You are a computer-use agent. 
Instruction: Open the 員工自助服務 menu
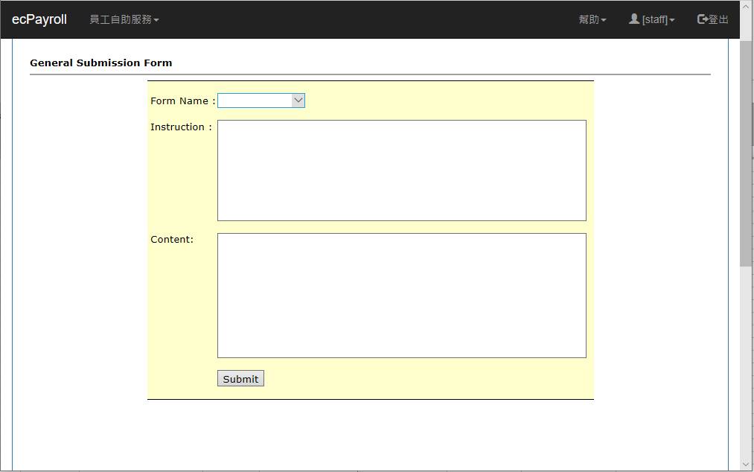[x=124, y=19]
